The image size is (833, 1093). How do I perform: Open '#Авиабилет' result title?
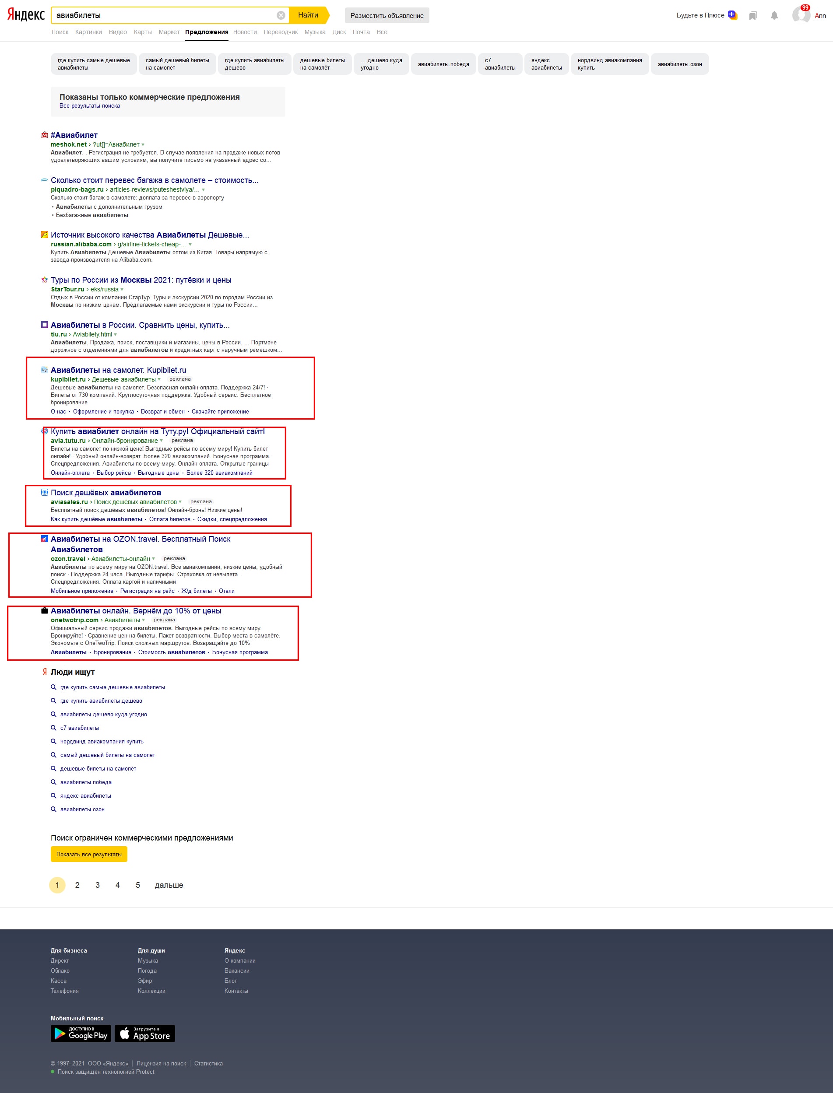click(74, 135)
